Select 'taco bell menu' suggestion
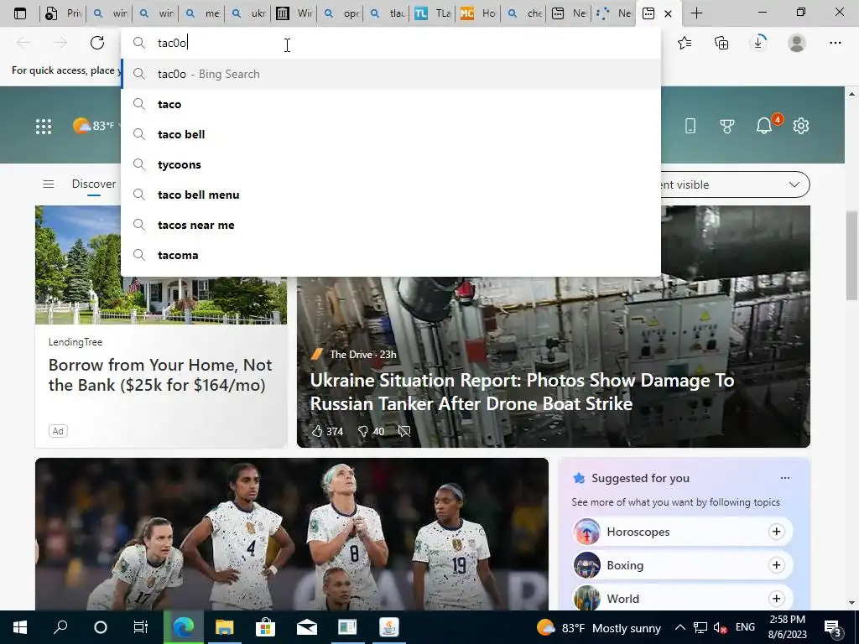This screenshot has height=644, width=859. [391, 195]
